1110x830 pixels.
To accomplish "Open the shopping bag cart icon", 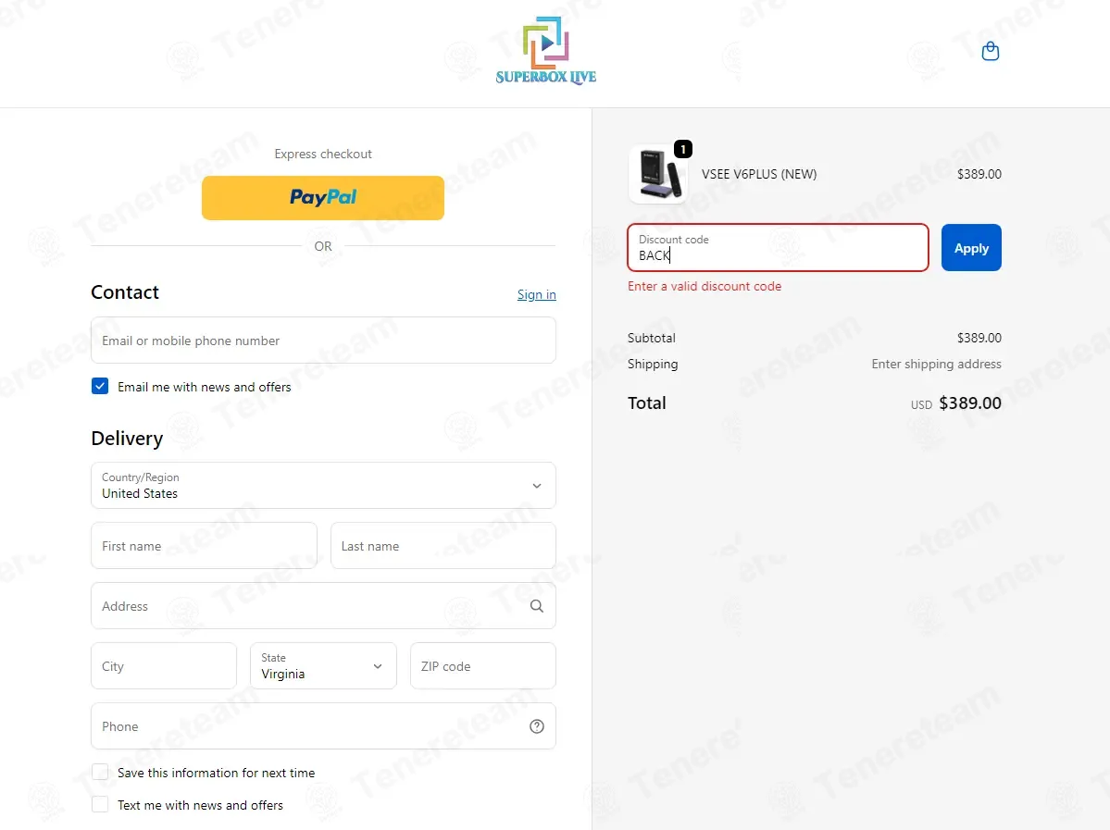I will (991, 51).
